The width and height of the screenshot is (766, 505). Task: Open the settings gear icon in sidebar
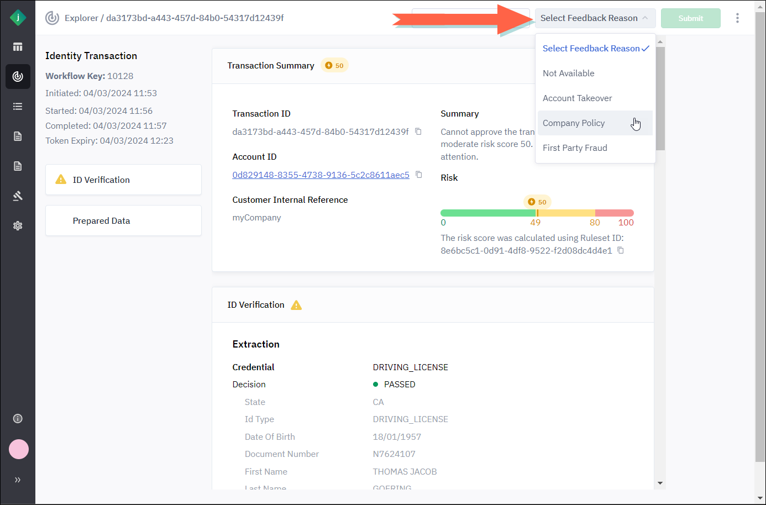(x=18, y=225)
